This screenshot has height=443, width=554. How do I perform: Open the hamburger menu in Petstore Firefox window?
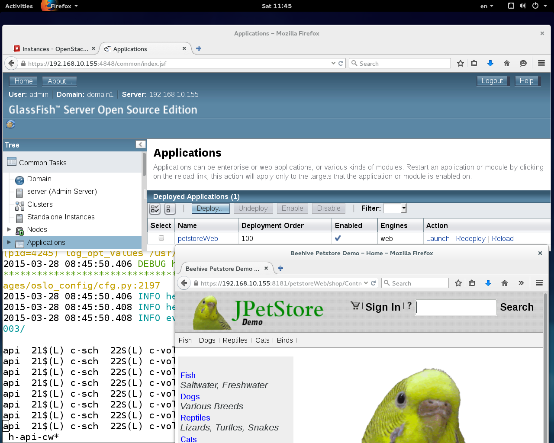tap(539, 283)
